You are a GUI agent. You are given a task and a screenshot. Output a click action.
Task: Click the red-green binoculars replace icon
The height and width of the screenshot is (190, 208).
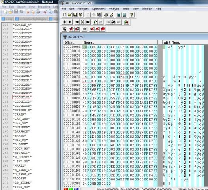coord(126,22)
